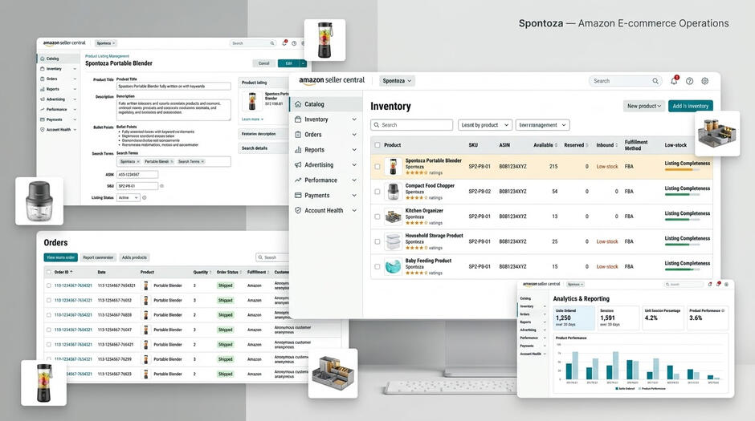Open settings gear in Inventory window header

[x=705, y=81]
